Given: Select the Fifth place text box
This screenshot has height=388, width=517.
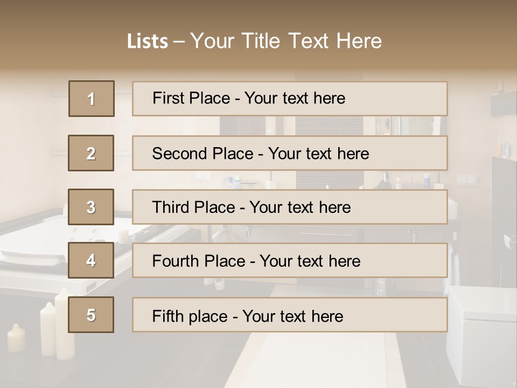Looking at the screenshot, I should pos(290,315).
